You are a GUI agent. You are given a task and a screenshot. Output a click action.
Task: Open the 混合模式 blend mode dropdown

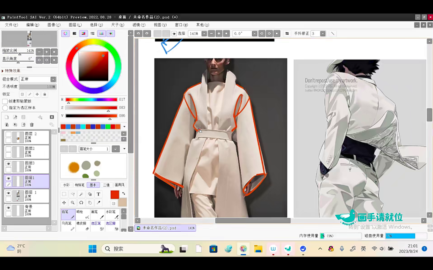(x=53, y=79)
